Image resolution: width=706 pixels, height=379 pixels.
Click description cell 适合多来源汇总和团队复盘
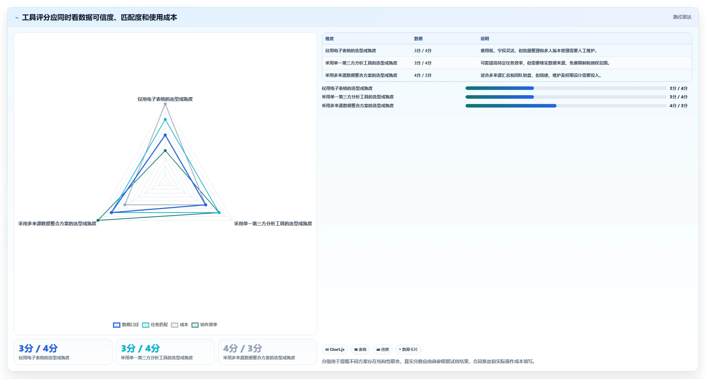[x=541, y=75]
